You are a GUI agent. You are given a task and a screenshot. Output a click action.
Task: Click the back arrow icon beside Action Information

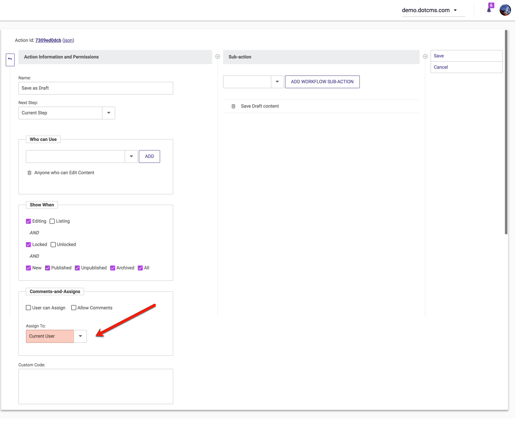coord(10,59)
